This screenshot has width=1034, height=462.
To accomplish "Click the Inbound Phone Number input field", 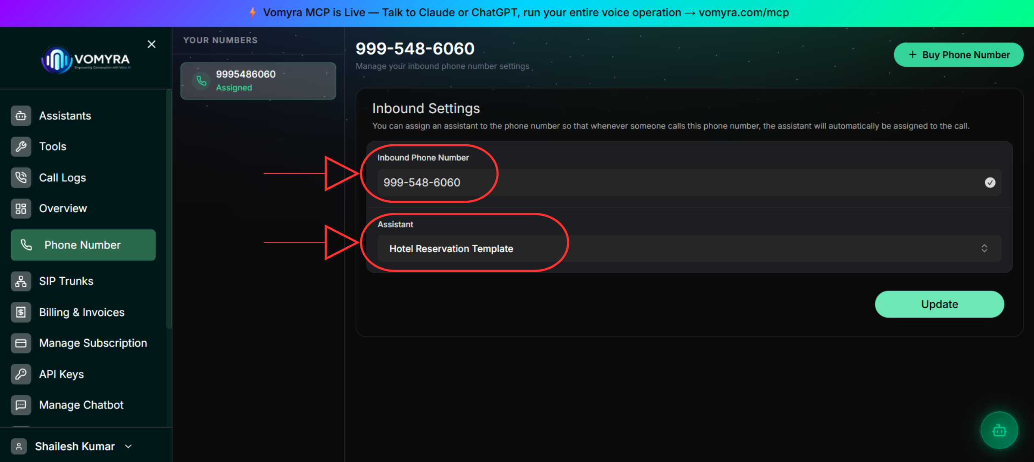I will click(x=689, y=183).
